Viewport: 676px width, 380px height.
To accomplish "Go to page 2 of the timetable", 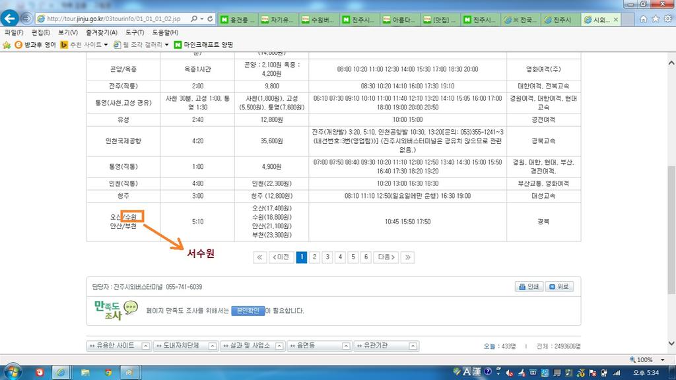I will click(315, 257).
